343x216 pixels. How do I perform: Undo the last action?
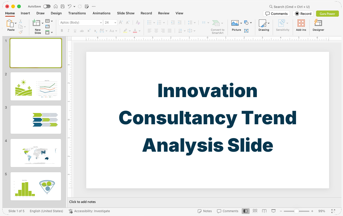tap(70, 6)
